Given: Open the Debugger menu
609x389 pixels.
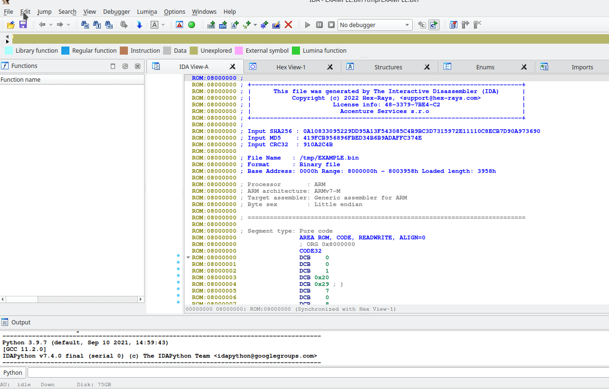Looking at the screenshot, I should pos(116,11).
